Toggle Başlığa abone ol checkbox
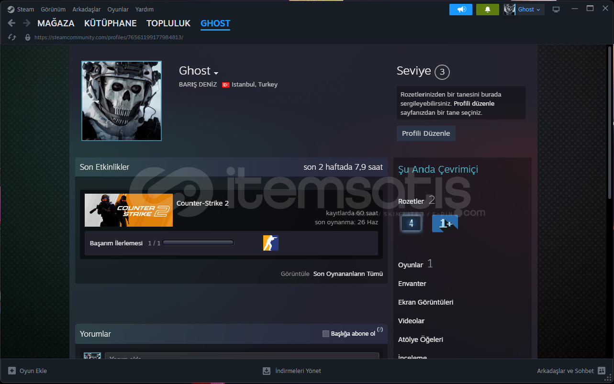This screenshot has width=614, height=384. click(326, 334)
